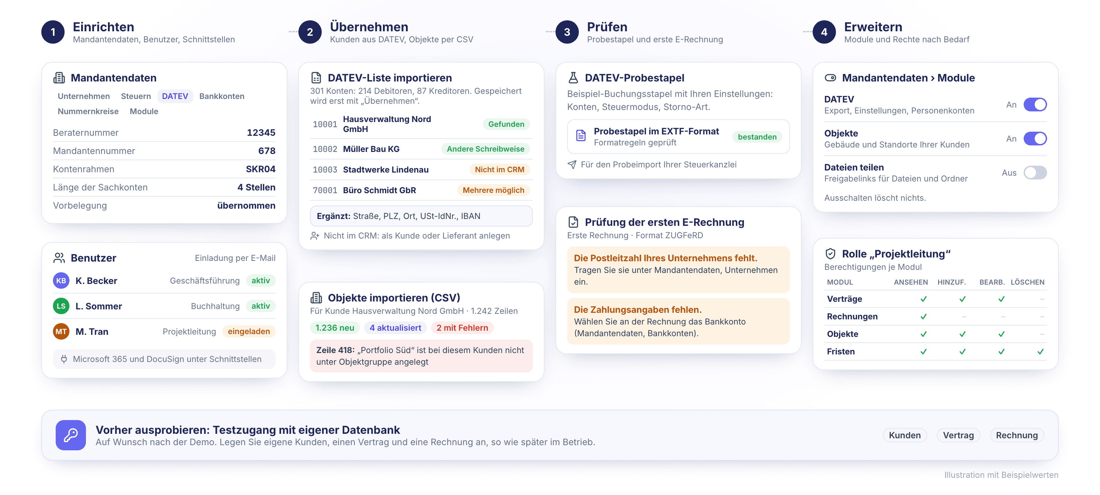Click the Nicht im CRM badge for Stadtwerke Lindenau
Viewport: 1100px width, 495px height.
(499, 169)
